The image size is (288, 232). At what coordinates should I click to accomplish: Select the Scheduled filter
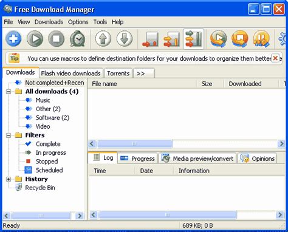pos(49,170)
